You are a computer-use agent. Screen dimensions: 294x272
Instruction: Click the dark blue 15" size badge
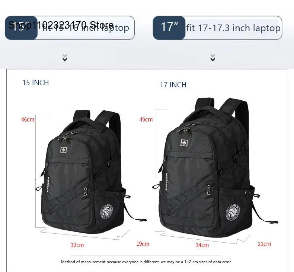pos(21,28)
